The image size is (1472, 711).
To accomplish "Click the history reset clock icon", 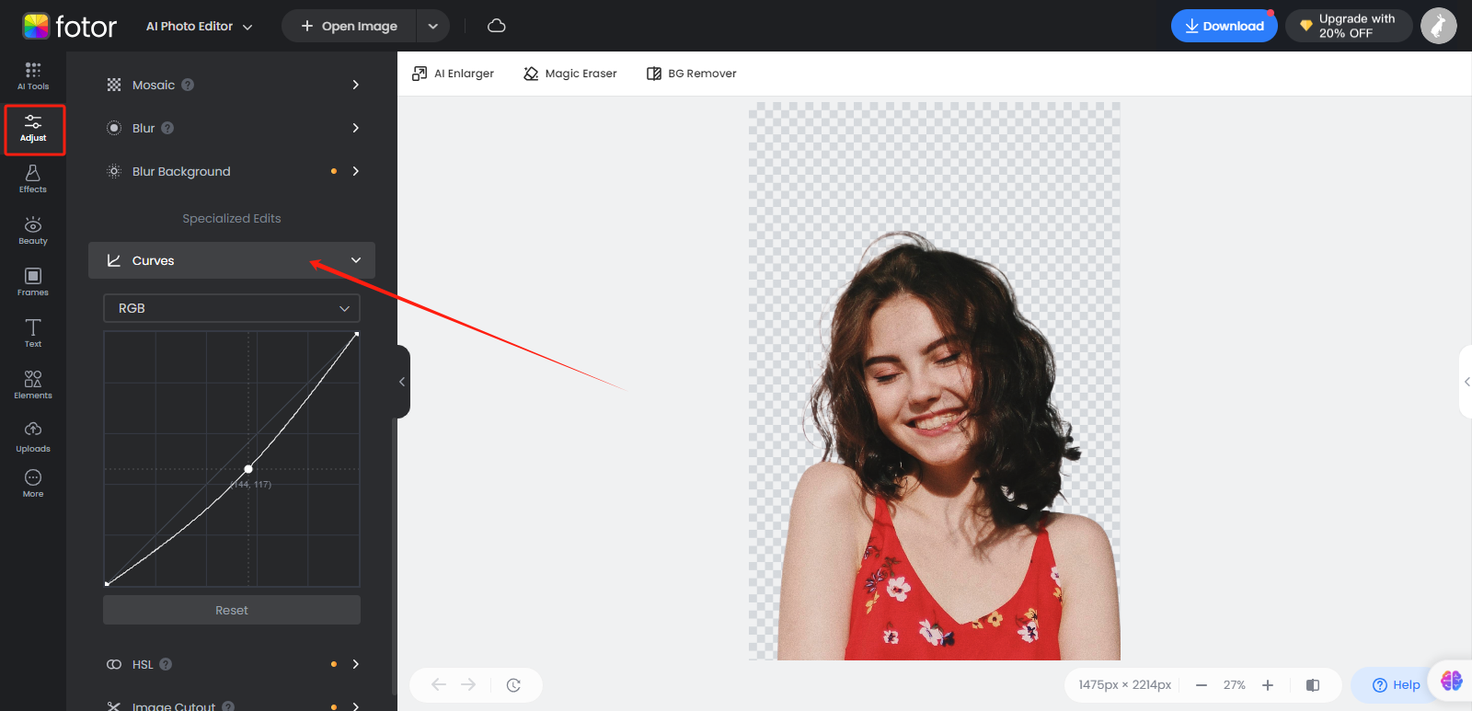I will (513, 684).
